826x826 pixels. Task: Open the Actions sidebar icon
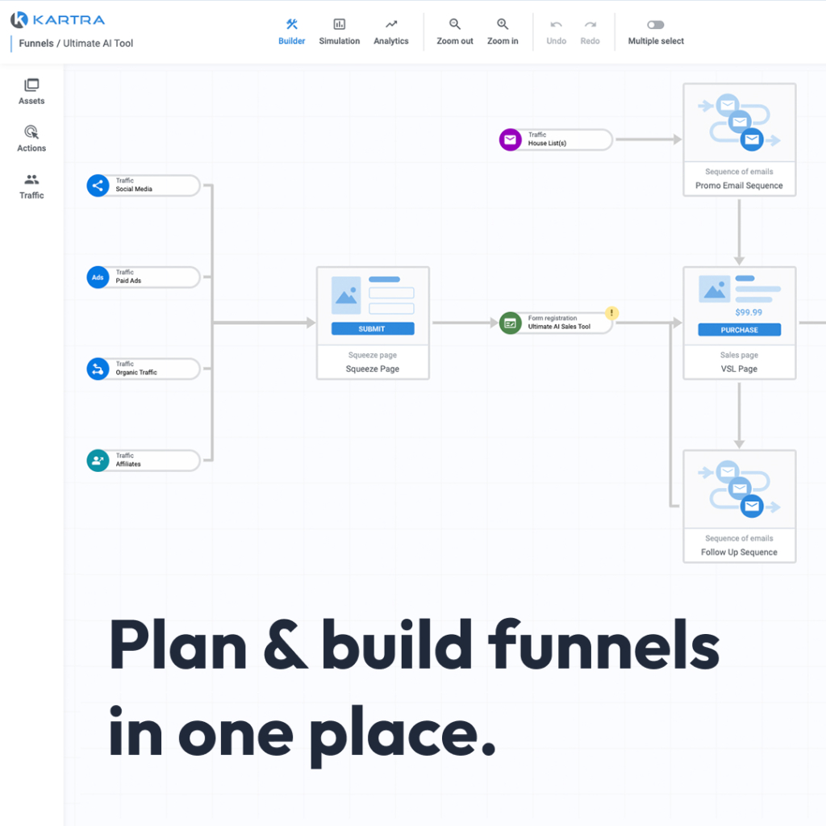31,132
